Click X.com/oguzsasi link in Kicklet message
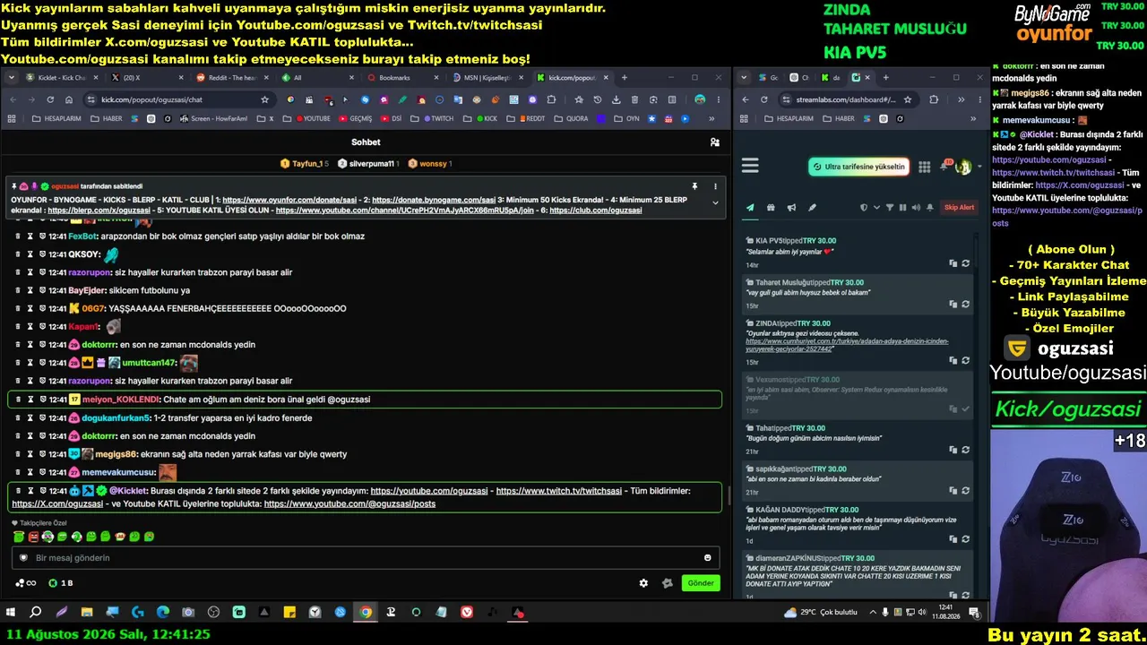This screenshot has width=1147, height=645. pyautogui.click(x=57, y=503)
